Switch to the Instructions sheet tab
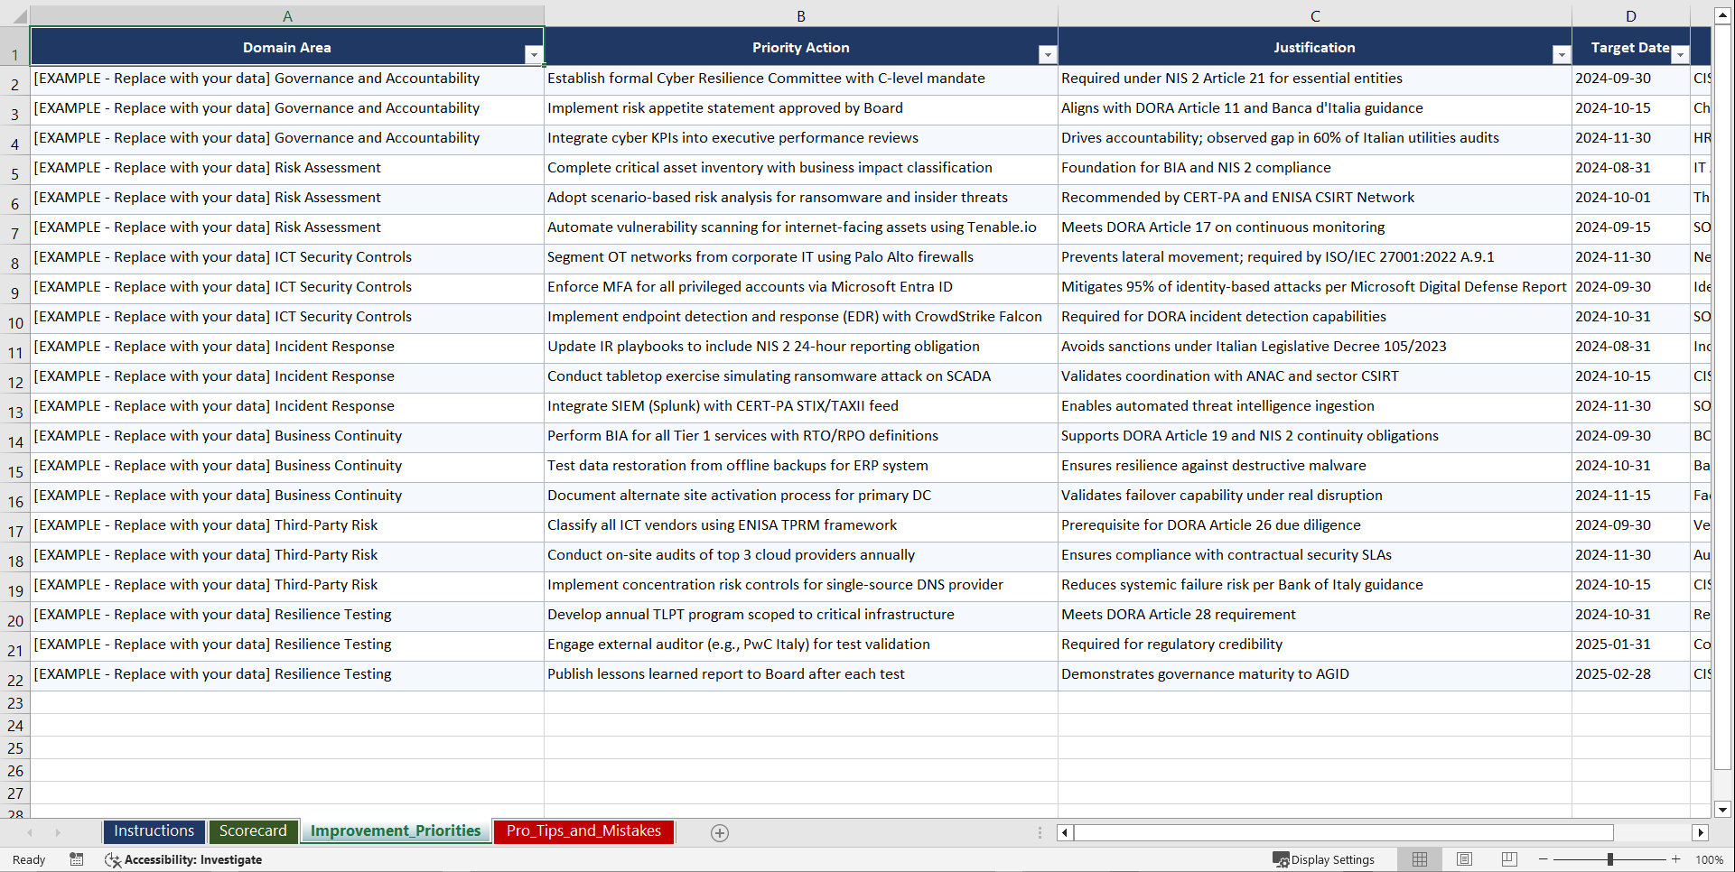 point(154,830)
